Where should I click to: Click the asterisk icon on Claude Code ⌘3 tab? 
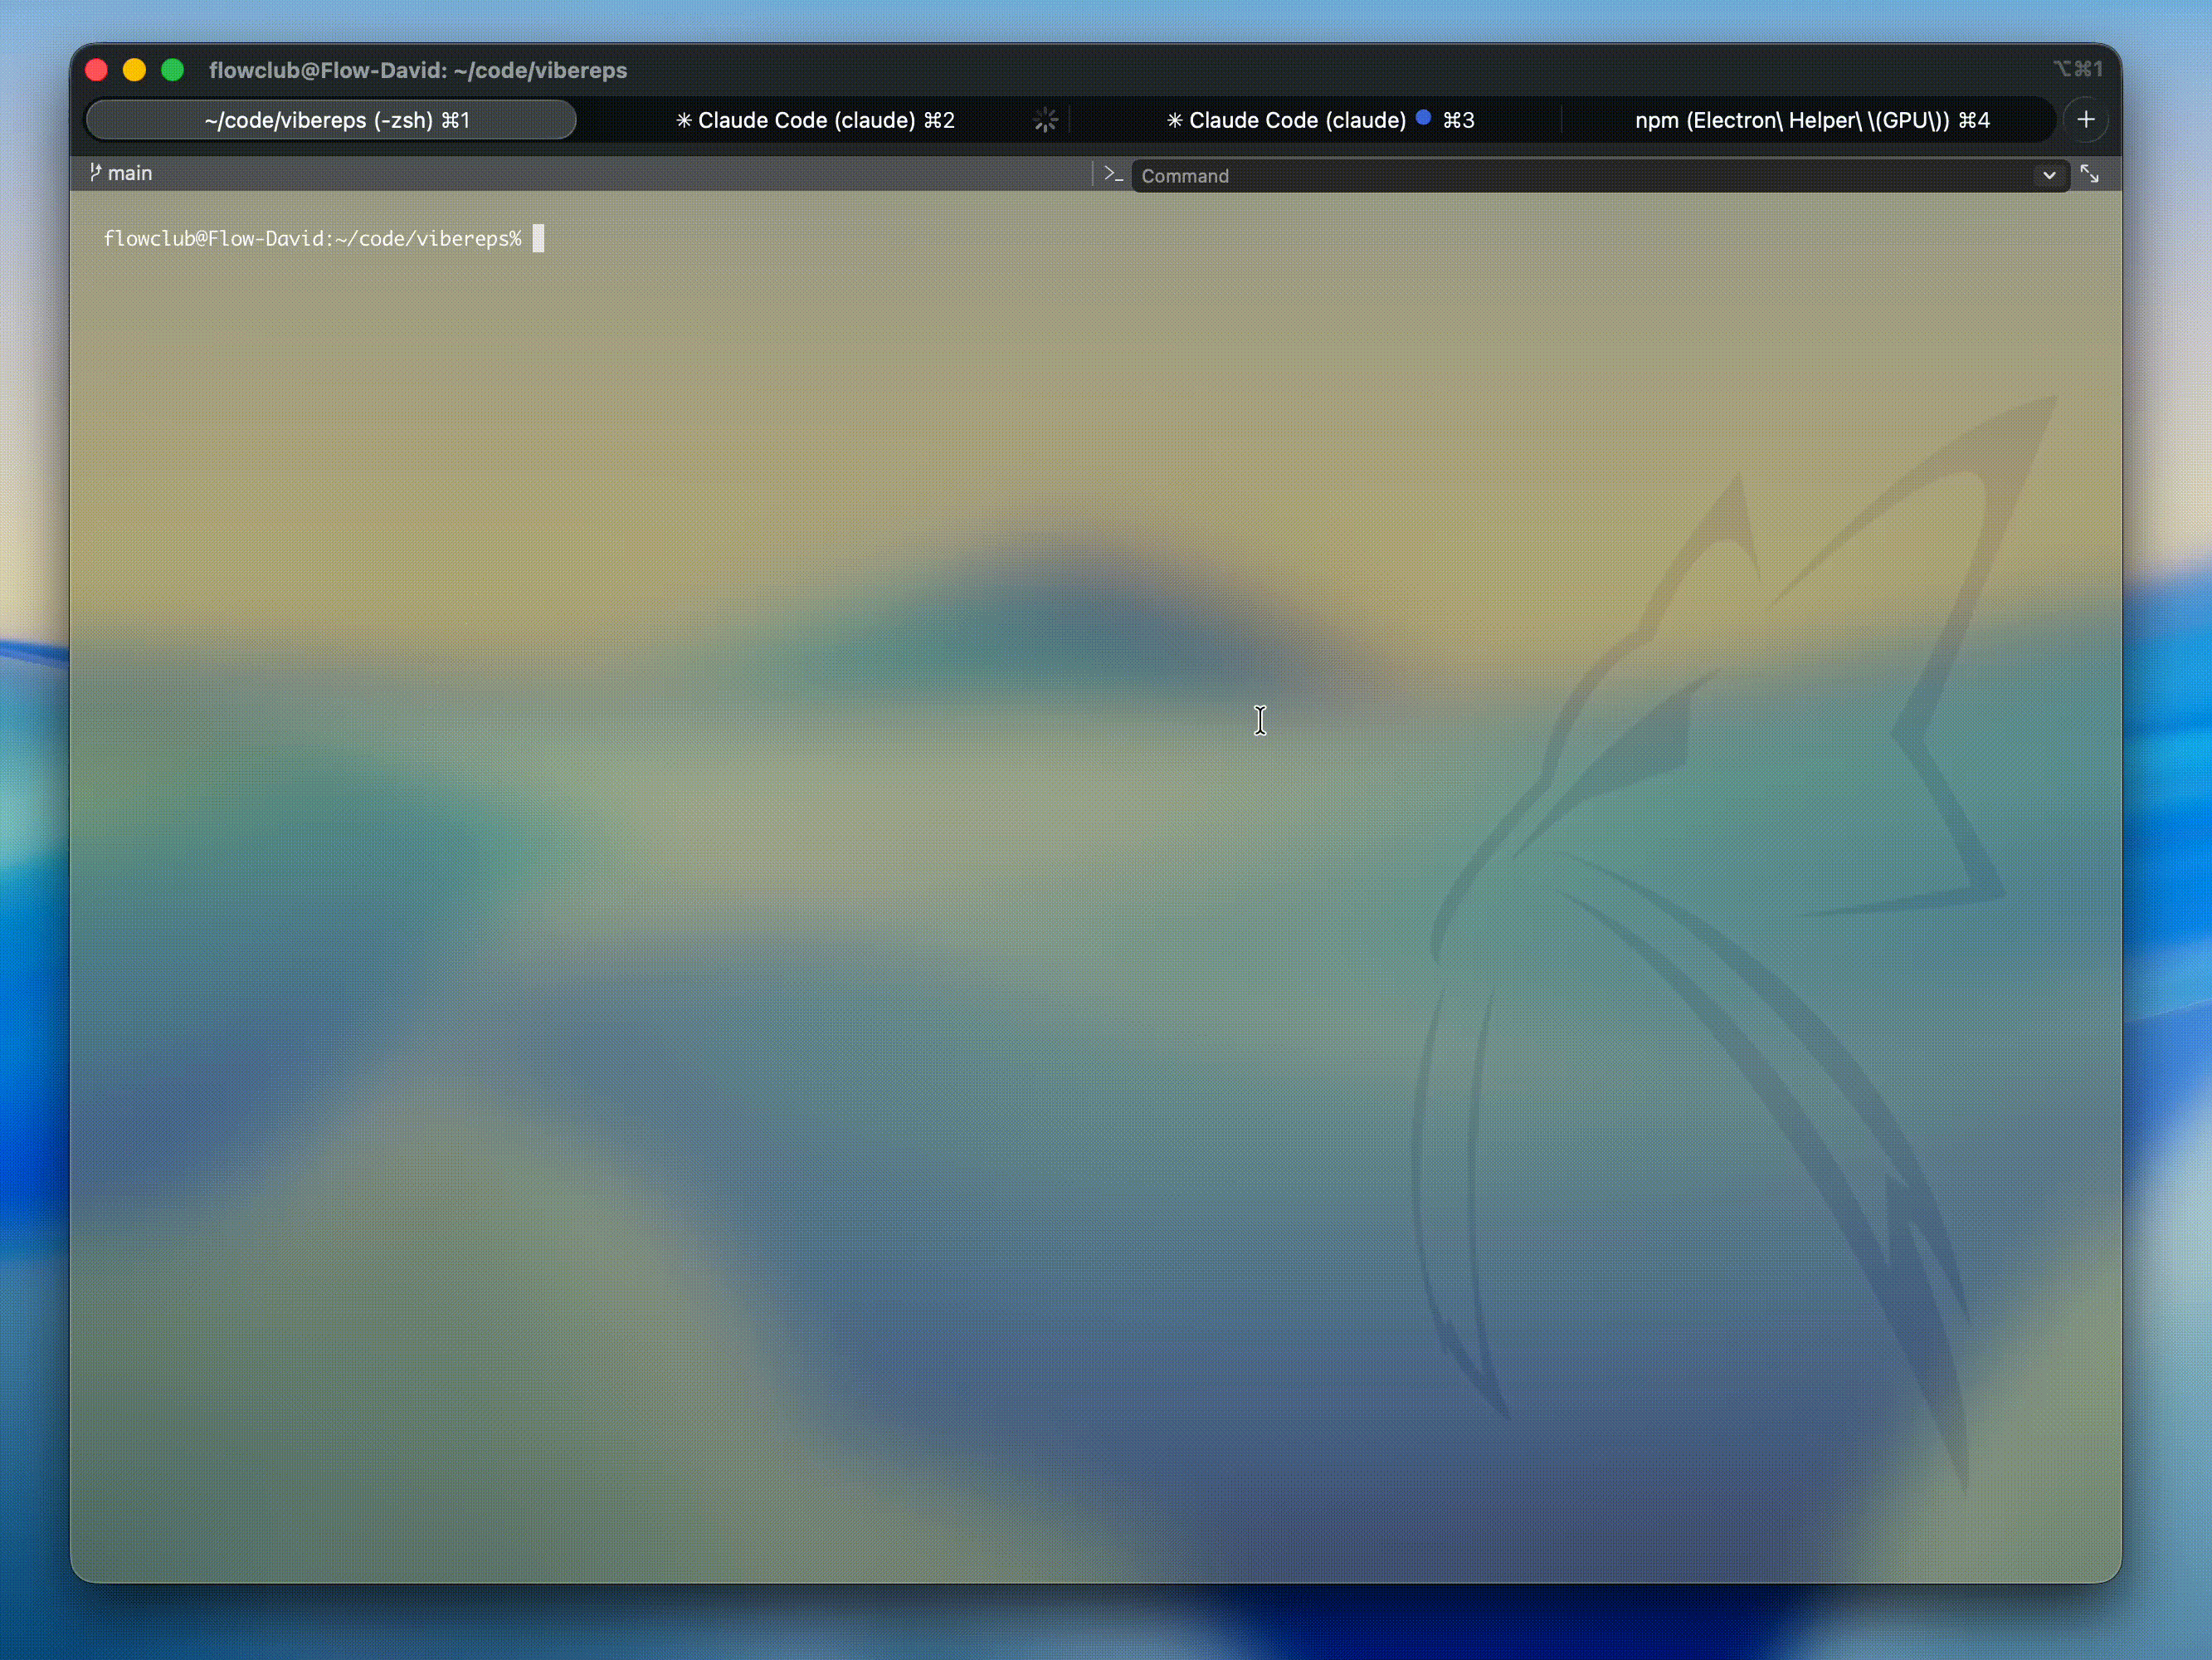1174,120
